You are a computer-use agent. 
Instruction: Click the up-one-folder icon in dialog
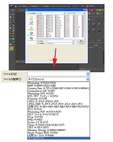point(69,13)
